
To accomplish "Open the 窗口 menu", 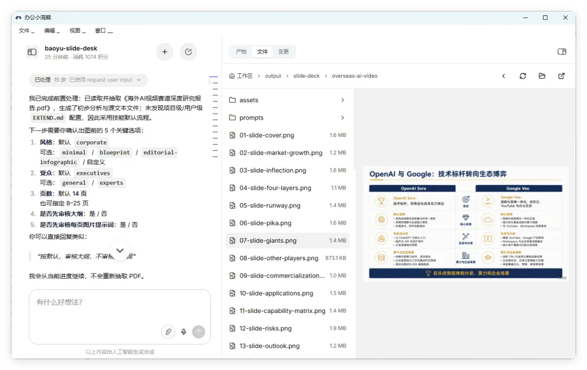I will pos(104,30).
